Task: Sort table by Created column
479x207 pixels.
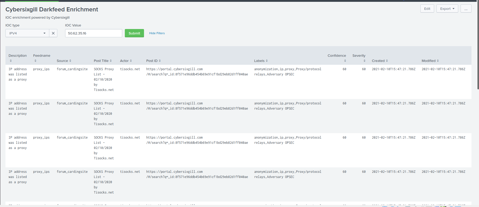Action: [x=380, y=61]
